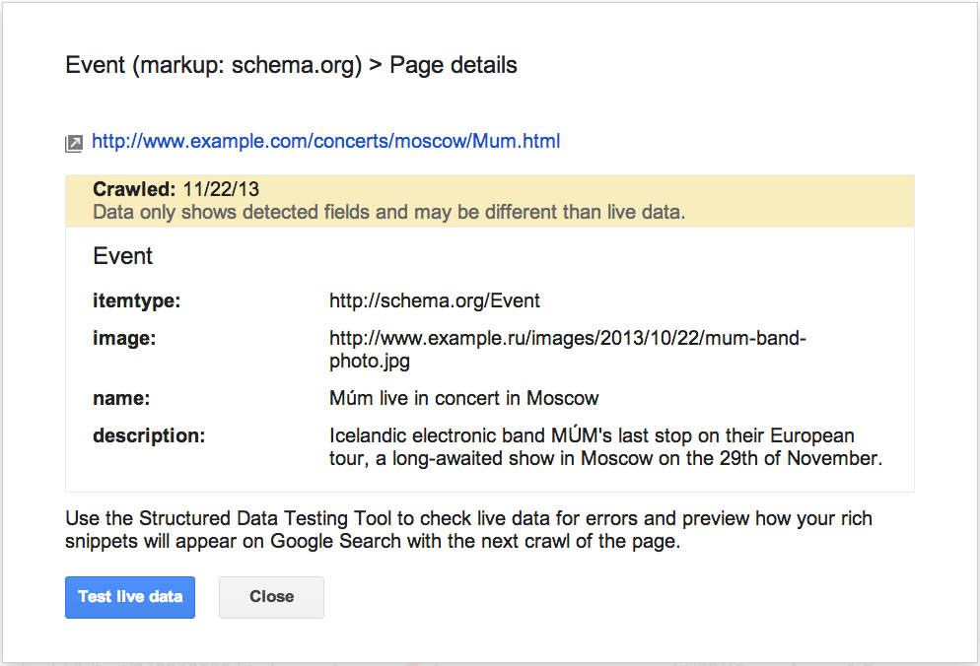Select the description field label

[x=149, y=435]
